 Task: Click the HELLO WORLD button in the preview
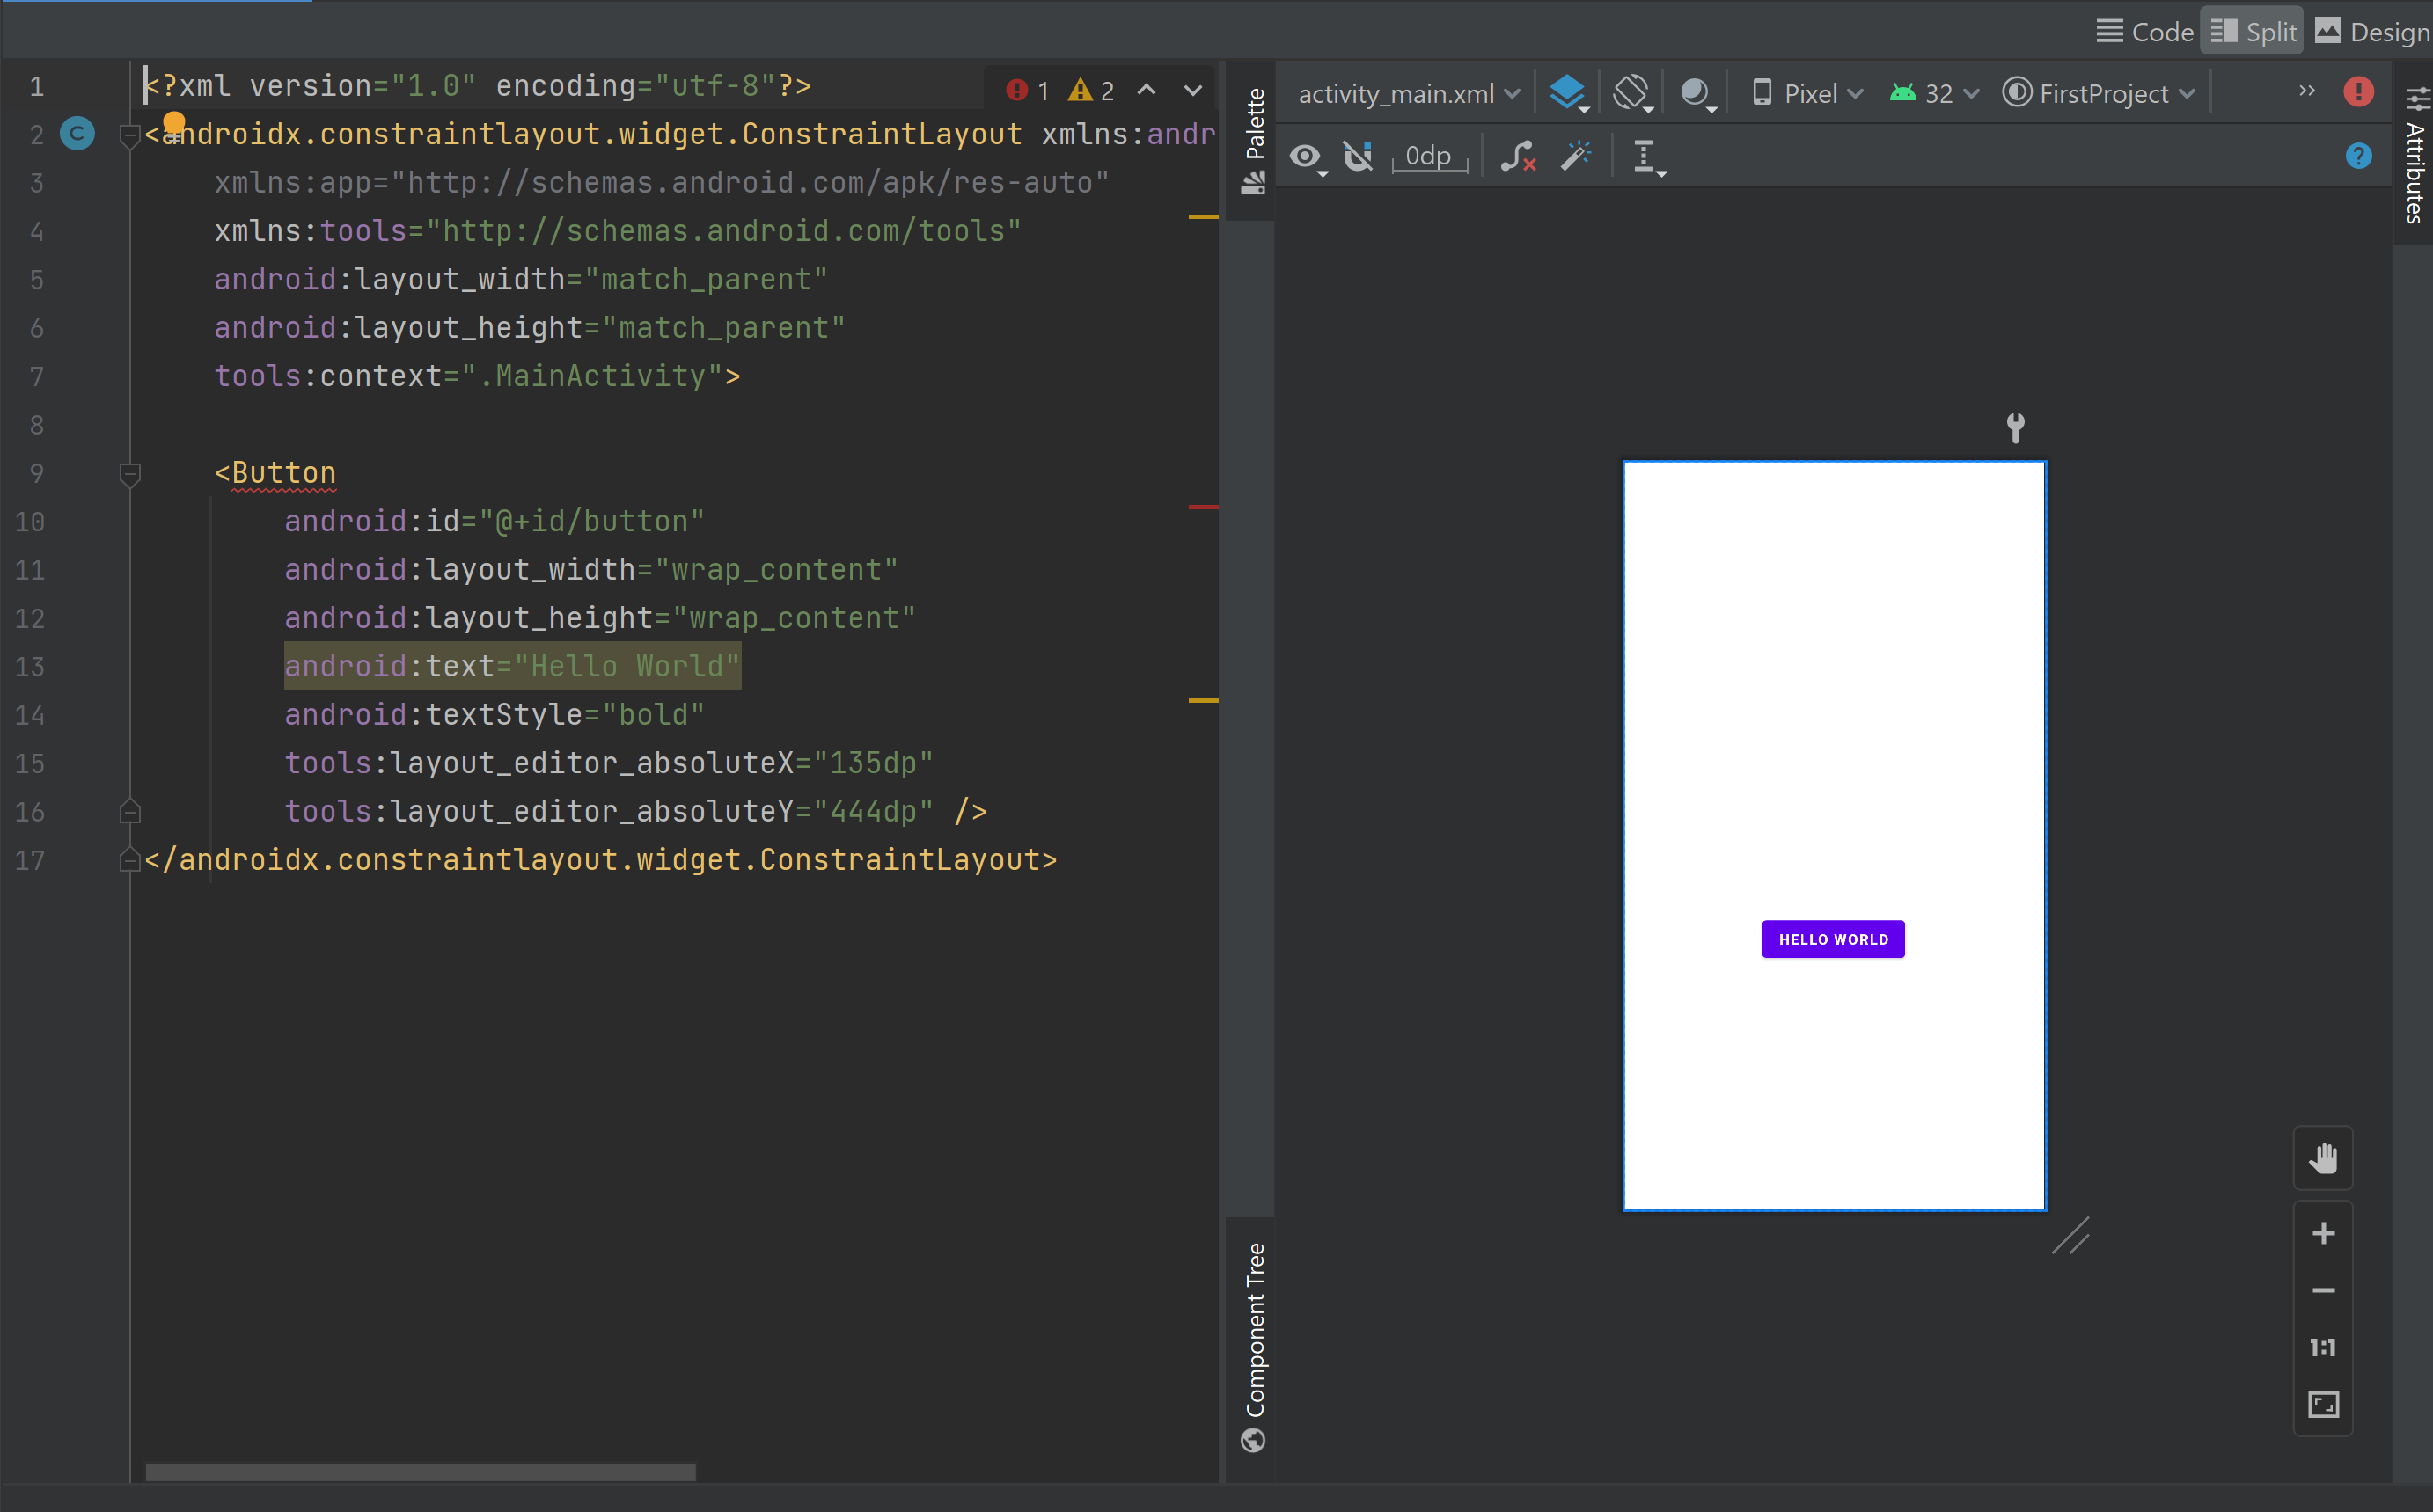pyautogui.click(x=1833, y=939)
